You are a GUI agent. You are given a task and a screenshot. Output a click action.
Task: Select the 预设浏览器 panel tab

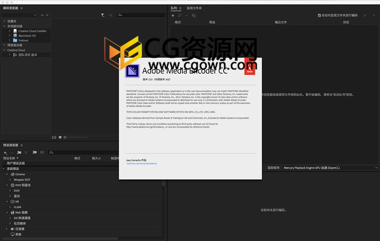pos(10,145)
